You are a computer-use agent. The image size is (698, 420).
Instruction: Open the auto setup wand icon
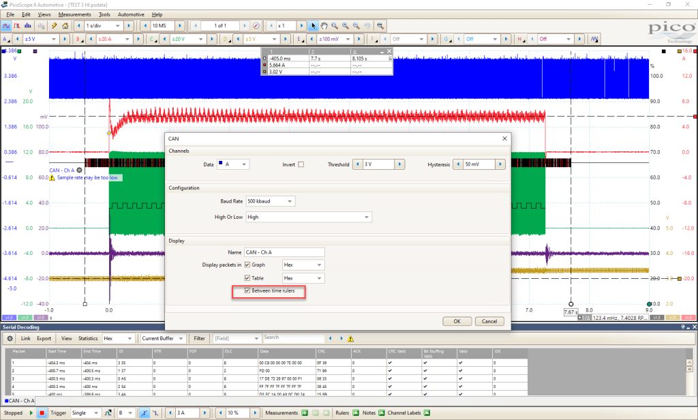pyautogui.click(x=55, y=26)
